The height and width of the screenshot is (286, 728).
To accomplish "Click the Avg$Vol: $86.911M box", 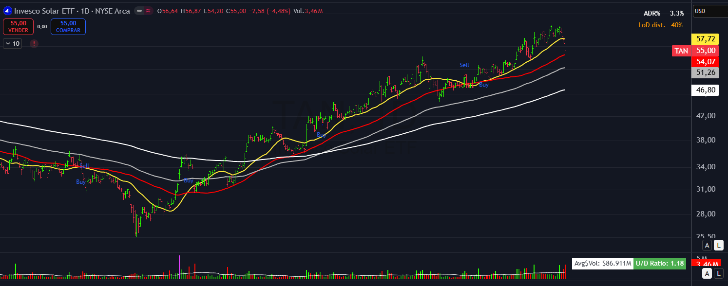I will [x=603, y=264].
